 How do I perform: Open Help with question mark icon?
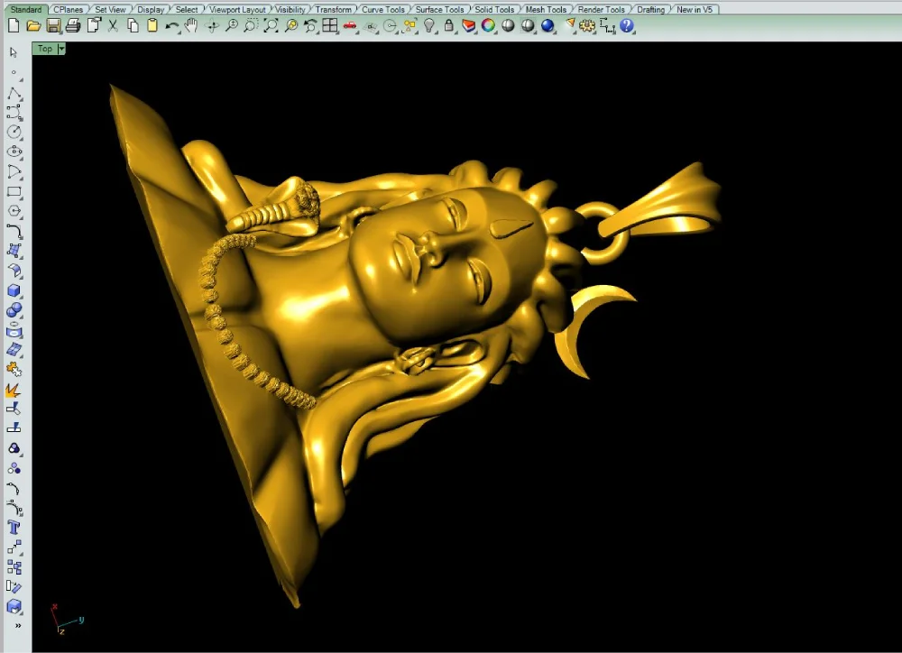627,25
